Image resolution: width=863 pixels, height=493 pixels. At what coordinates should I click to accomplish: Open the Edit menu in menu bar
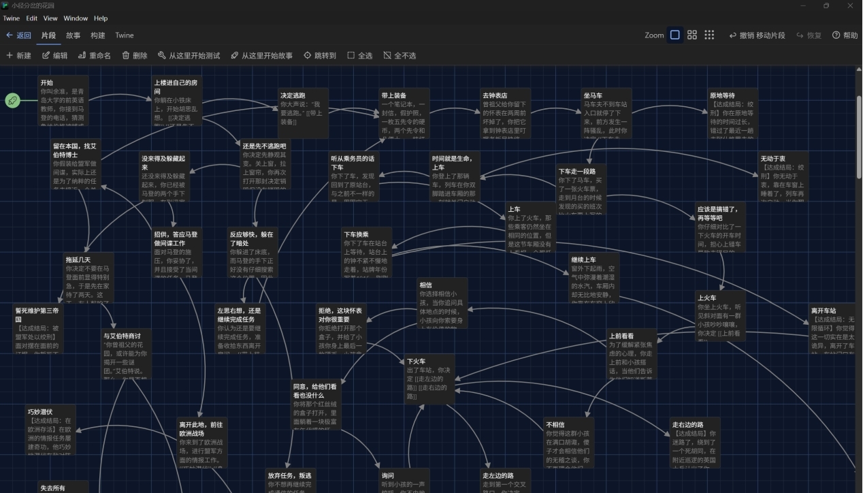tap(32, 18)
